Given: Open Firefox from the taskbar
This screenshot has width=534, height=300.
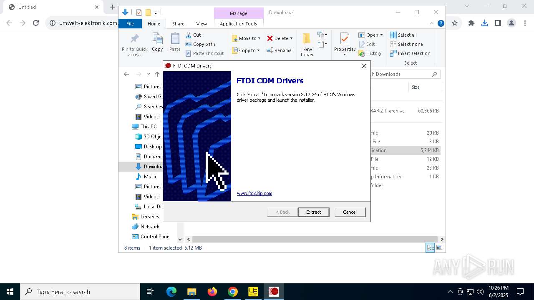Looking at the screenshot, I should pos(212,292).
